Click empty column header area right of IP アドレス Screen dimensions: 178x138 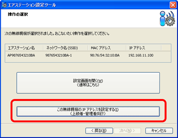point(166,48)
